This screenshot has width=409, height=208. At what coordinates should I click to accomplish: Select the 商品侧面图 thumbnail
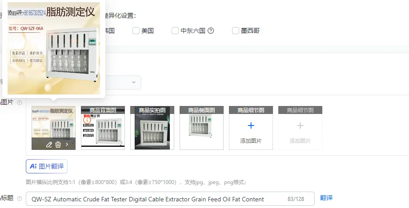(x=201, y=128)
